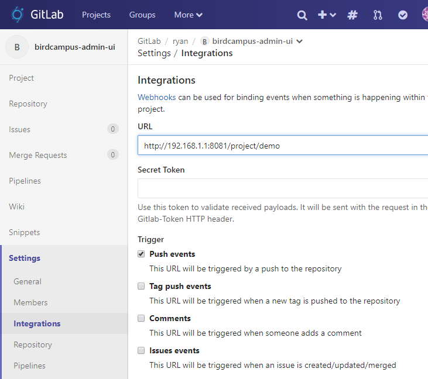This screenshot has width=428, height=379.
Task: Click the Issues count badge
Action: click(x=113, y=129)
